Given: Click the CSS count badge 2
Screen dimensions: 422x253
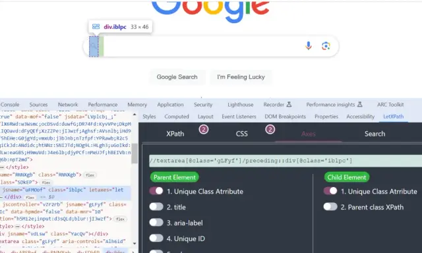Looking at the screenshot, I should tap(270, 130).
